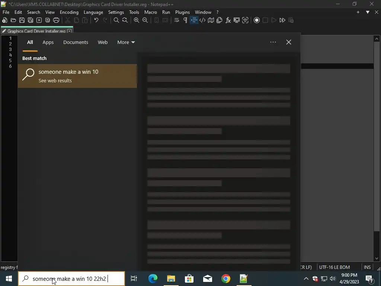This screenshot has width=381, height=286.
Task: Print the document using printer icon
Action: click(x=56, y=20)
